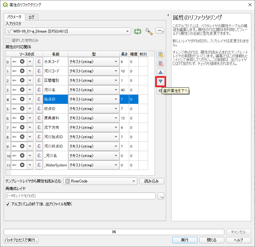Collapse the help panel arrow

click(168, 15)
